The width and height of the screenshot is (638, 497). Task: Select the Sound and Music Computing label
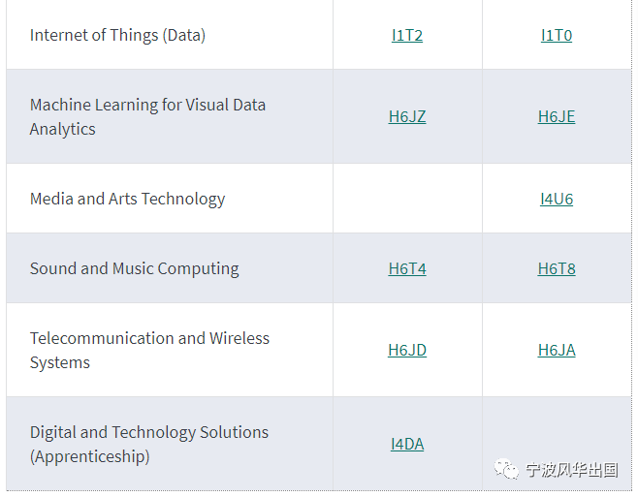pyautogui.click(x=134, y=268)
